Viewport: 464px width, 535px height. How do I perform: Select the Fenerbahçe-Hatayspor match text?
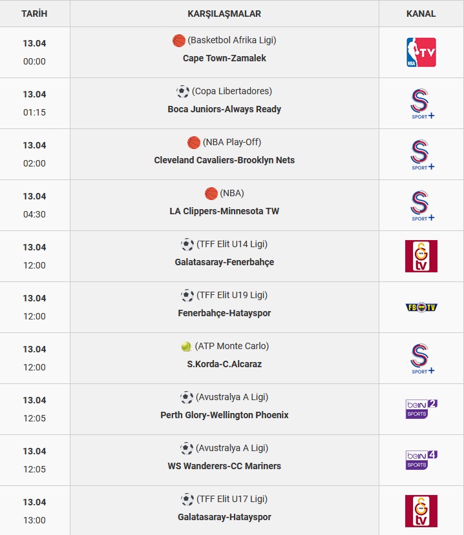pos(224,313)
